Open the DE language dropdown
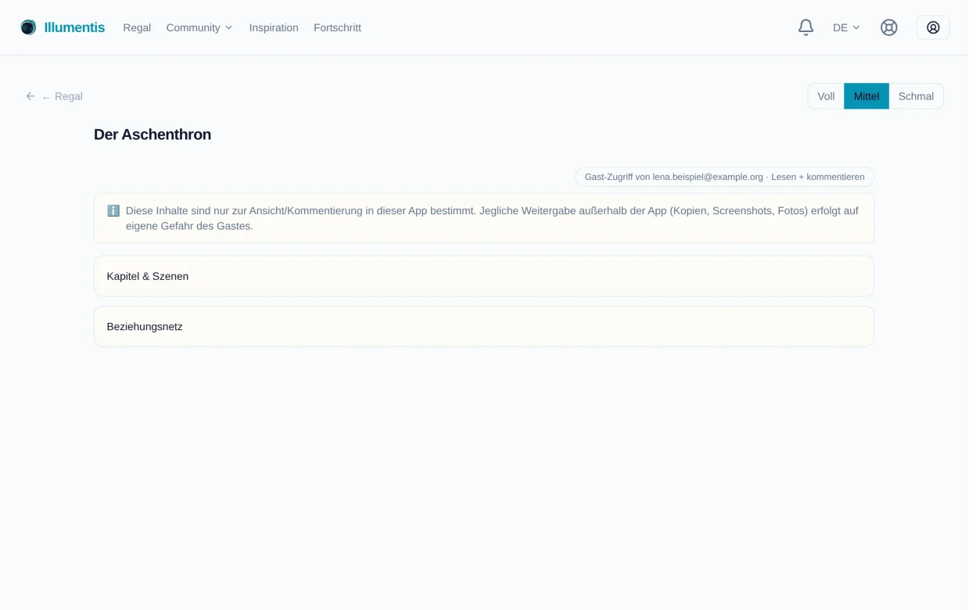Screen dimensions: 976x610 846,27
